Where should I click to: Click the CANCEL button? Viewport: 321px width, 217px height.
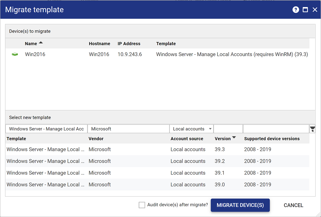[x=293, y=205]
